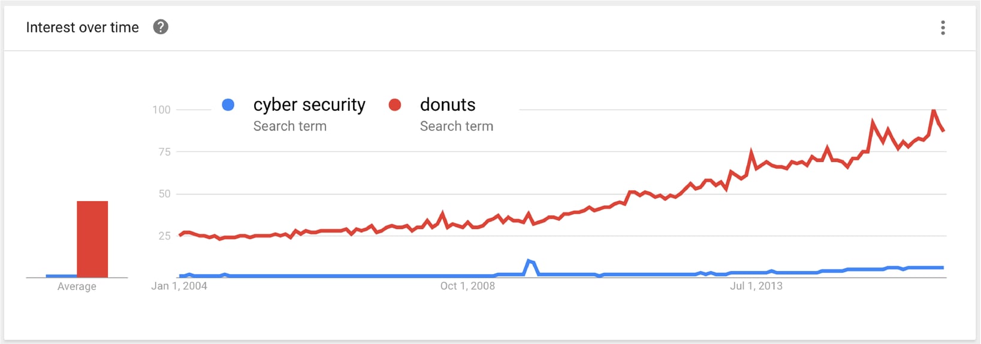Click the blue cyber security legend dot
The image size is (981, 344).
(228, 105)
